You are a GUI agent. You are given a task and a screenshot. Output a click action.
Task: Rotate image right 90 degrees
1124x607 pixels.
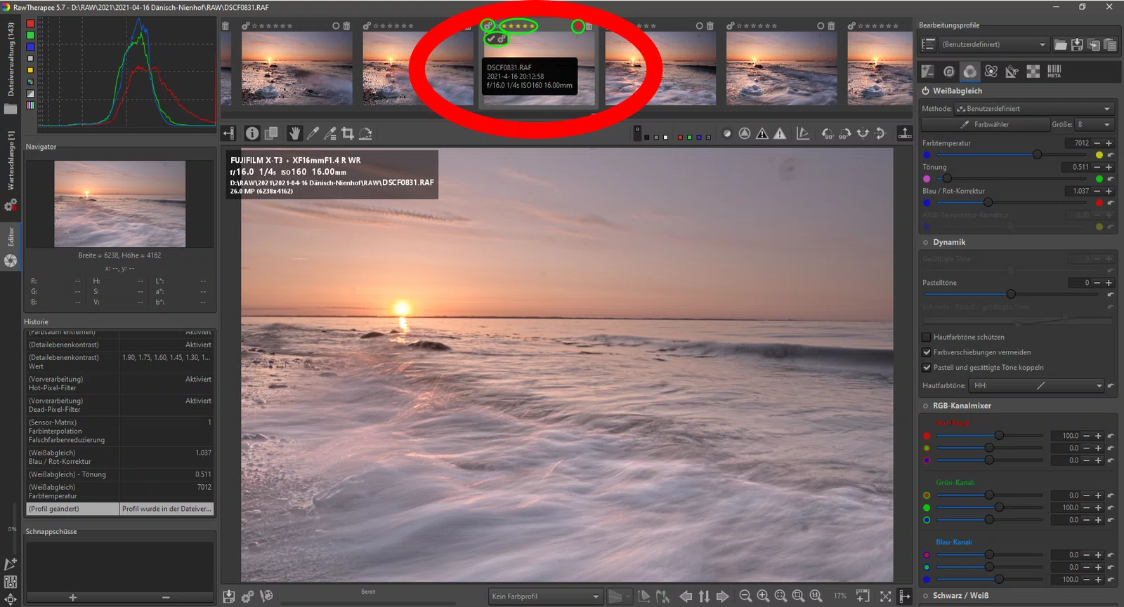[845, 133]
